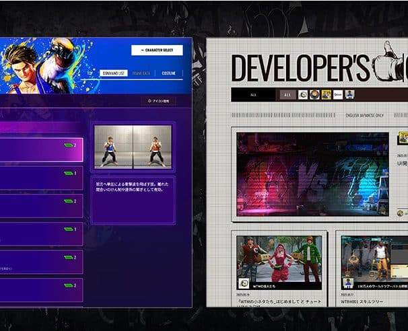The height and width of the screenshot is (331, 408).
Task: Filter by the yellow-background avatar icon
Action: [x=327, y=95]
